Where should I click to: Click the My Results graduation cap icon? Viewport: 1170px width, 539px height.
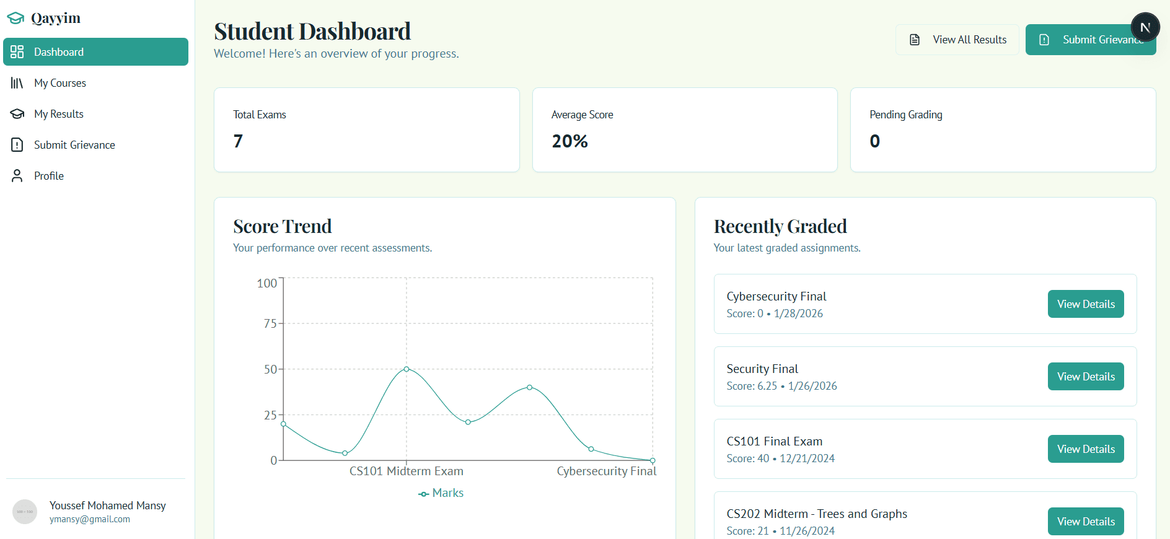(x=17, y=113)
